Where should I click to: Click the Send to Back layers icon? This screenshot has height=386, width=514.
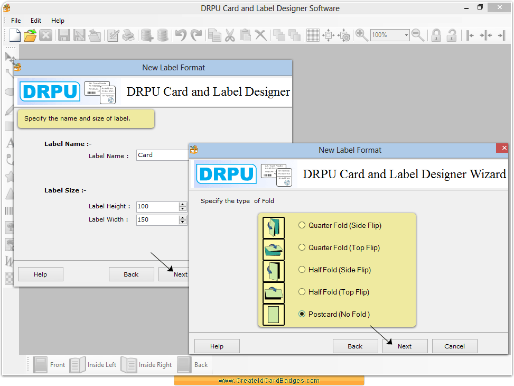click(x=294, y=35)
